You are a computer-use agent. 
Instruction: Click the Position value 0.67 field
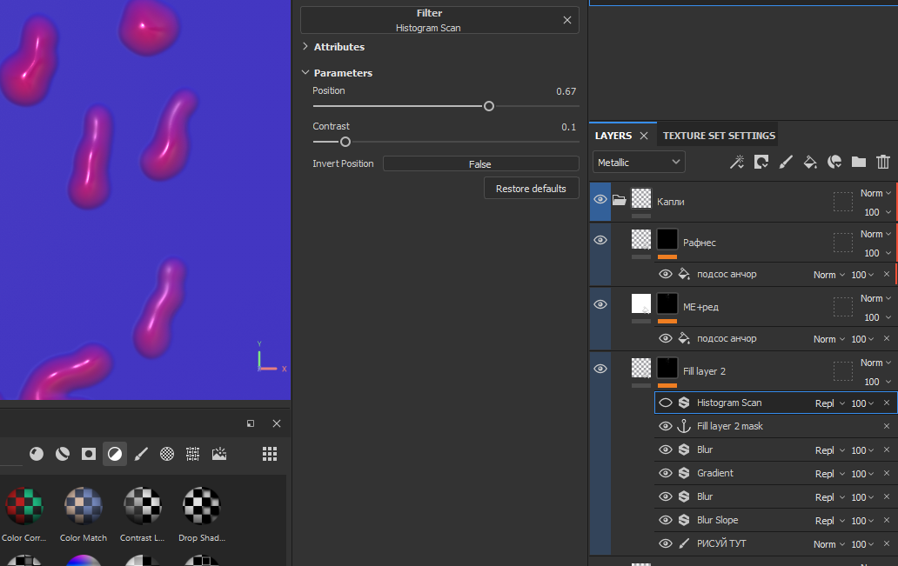[x=566, y=91]
